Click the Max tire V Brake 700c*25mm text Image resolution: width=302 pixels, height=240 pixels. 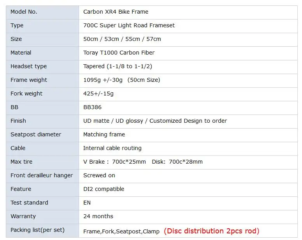click(114, 162)
